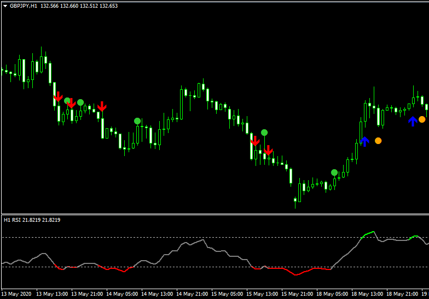The width and height of the screenshot is (429, 299).
Task: Click the green dot between the last two red arrows
Action: tap(264, 133)
